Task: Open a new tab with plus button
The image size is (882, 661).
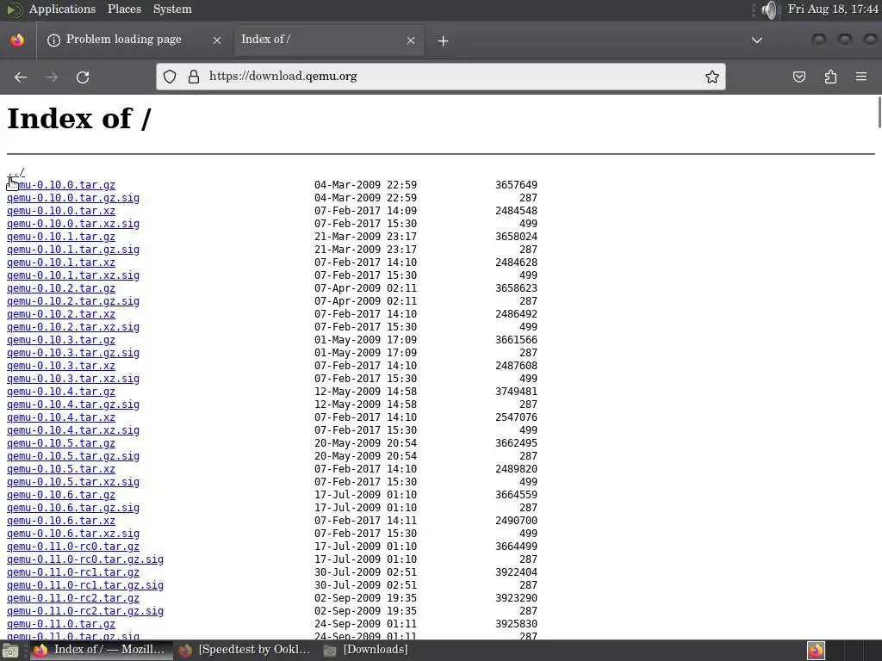Action: (444, 40)
